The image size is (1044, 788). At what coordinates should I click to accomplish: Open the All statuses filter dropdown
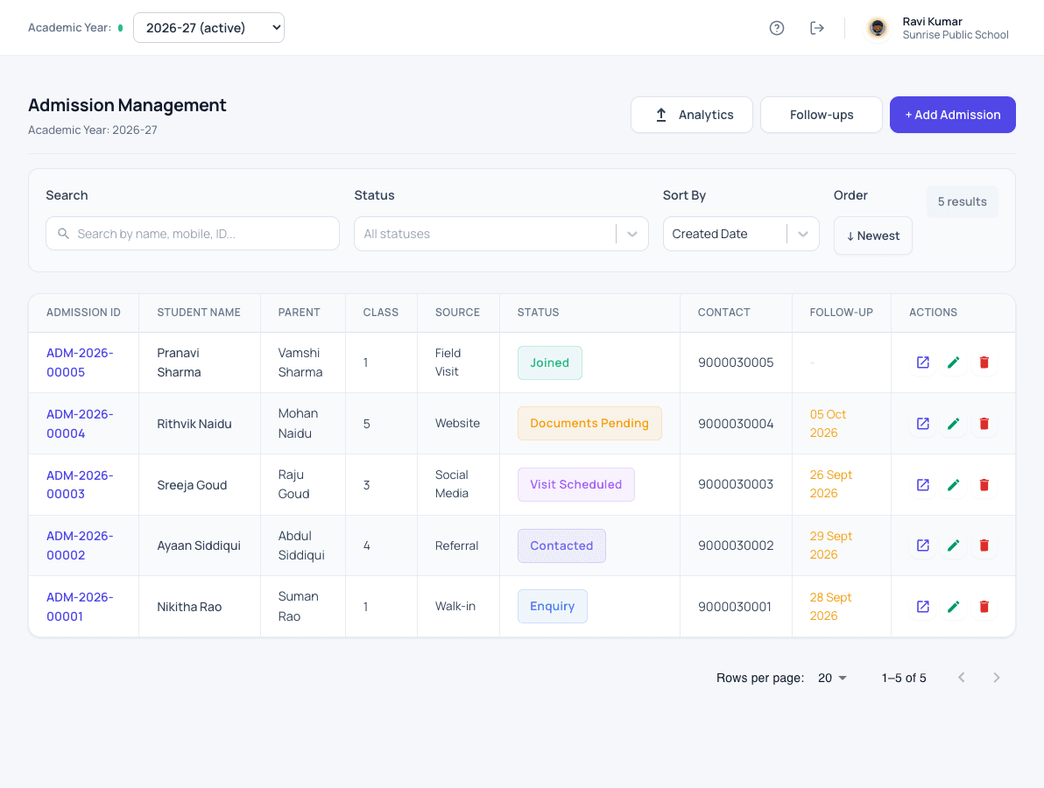pos(501,234)
